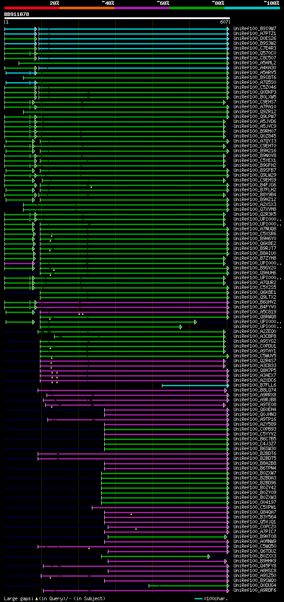The width and height of the screenshot is (284, 602).
Task: Pick the UniRef100_B8AIU0 label
Action: tap(255, 253)
